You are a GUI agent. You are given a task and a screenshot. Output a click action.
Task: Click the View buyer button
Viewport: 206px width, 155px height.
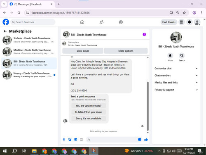[83, 51]
